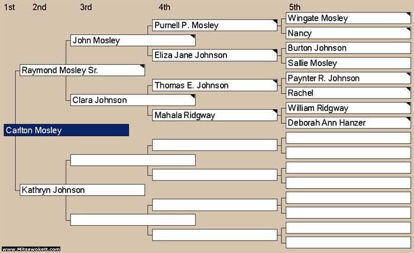Choose Sallie Mosley's entry
Screen dimensions: 414x253
(x=348, y=63)
